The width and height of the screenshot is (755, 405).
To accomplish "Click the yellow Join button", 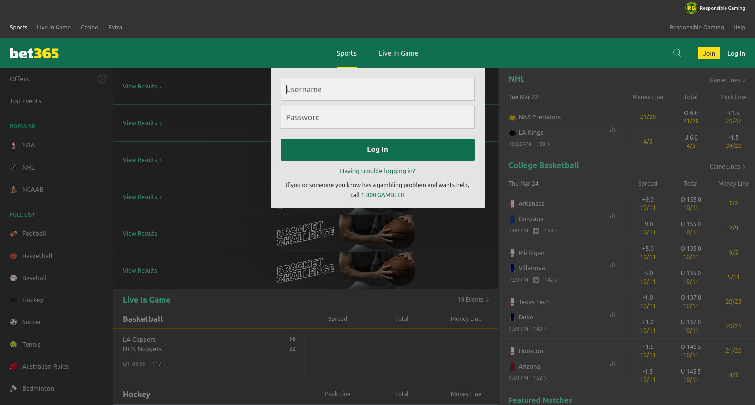I will pos(709,53).
